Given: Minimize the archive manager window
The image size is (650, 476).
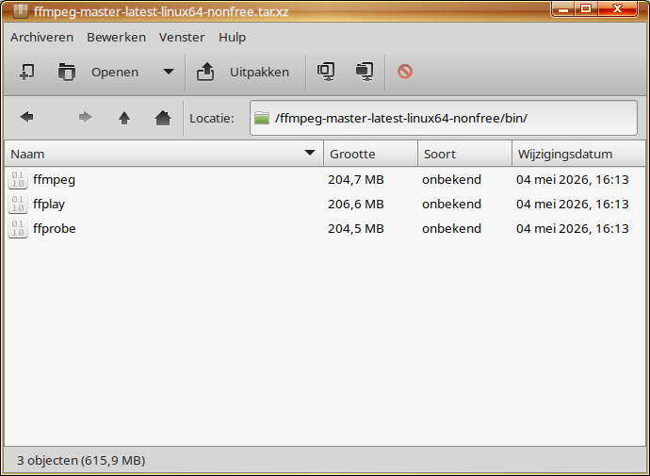Looking at the screenshot, I should (x=563, y=9).
